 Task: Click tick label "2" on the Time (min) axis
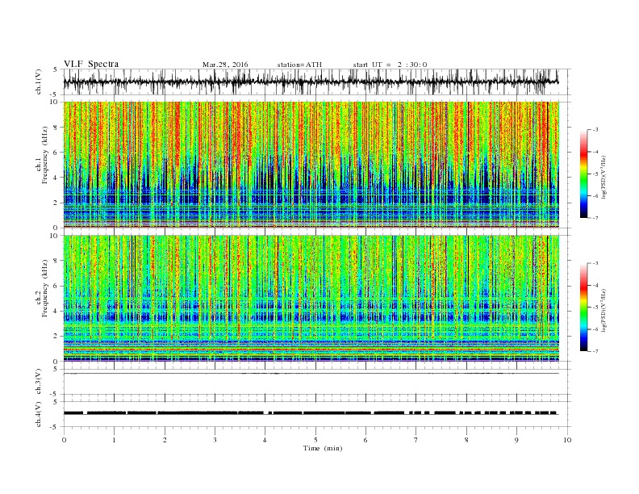pyautogui.click(x=165, y=440)
